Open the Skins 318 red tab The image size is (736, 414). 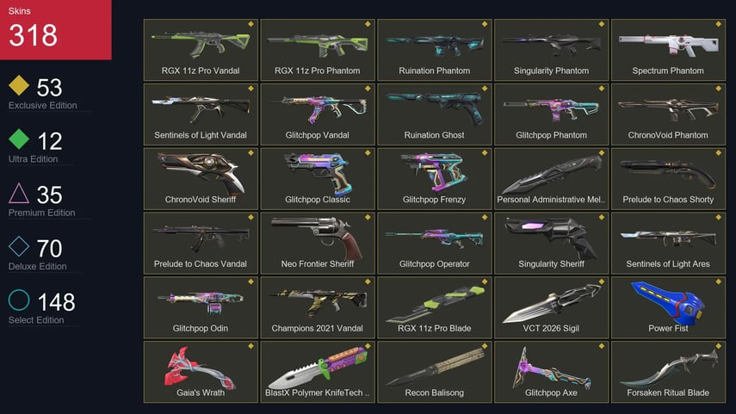click(56, 29)
